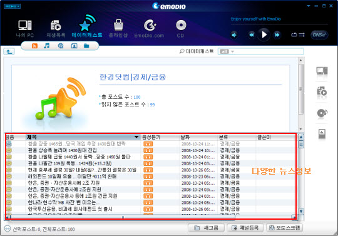Play audio for '한은, 증권 · 자산운용사에 2조 지원'

click(148, 183)
